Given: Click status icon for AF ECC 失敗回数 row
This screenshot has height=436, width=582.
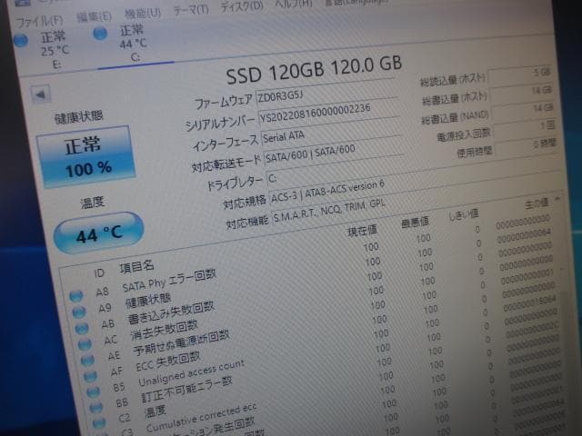Looking at the screenshot, I should (x=90, y=375).
